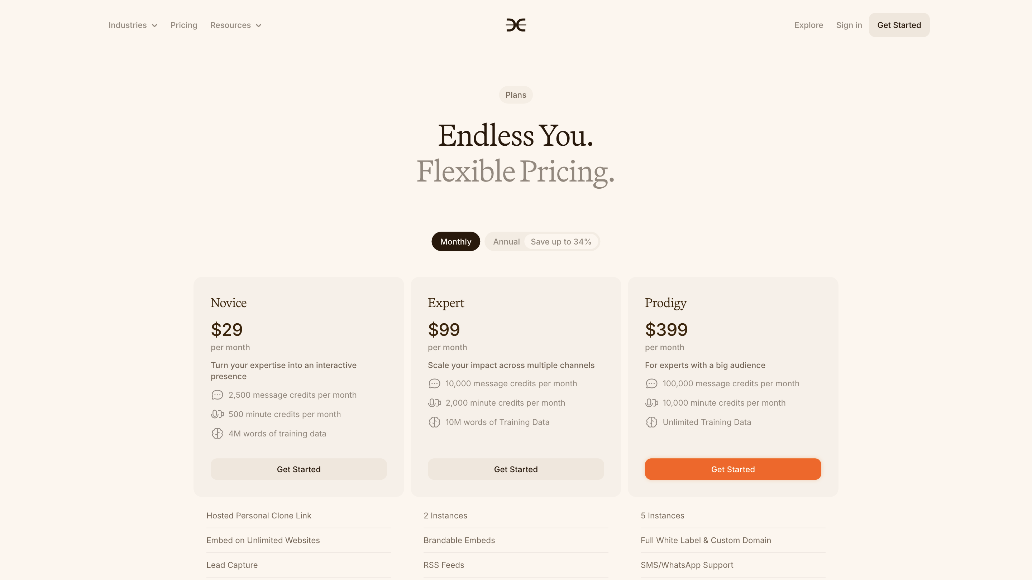The width and height of the screenshot is (1032, 580).
Task: Click the center logo icon in header
Action: pyautogui.click(x=516, y=25)
